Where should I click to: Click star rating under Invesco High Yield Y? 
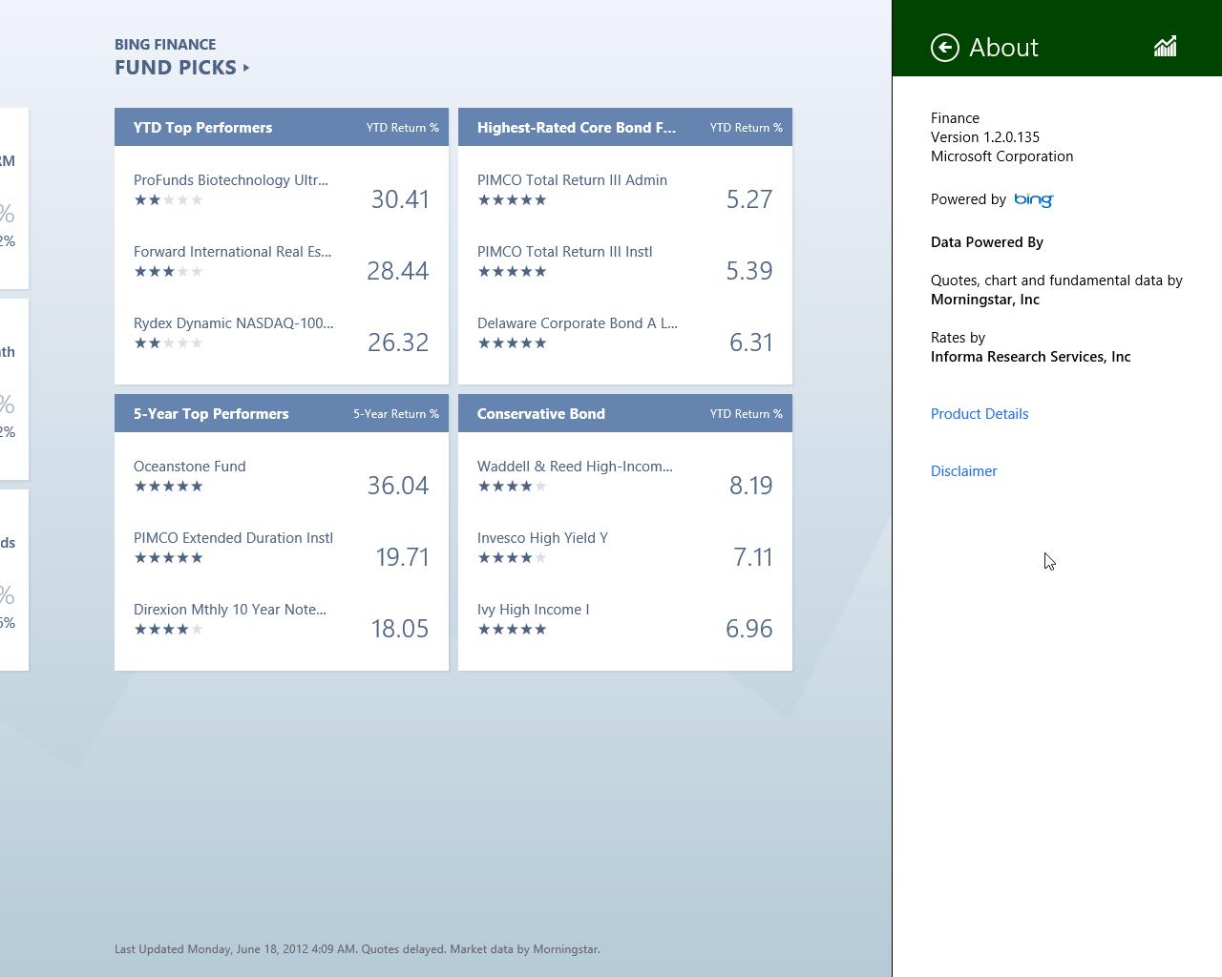point(513,558)
